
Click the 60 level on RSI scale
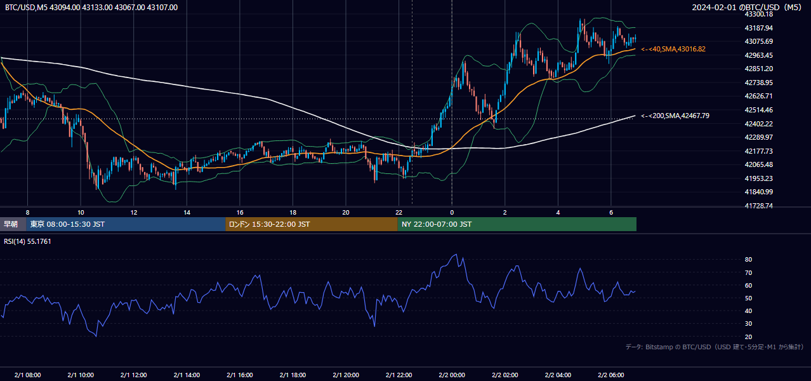pos(748,285)
